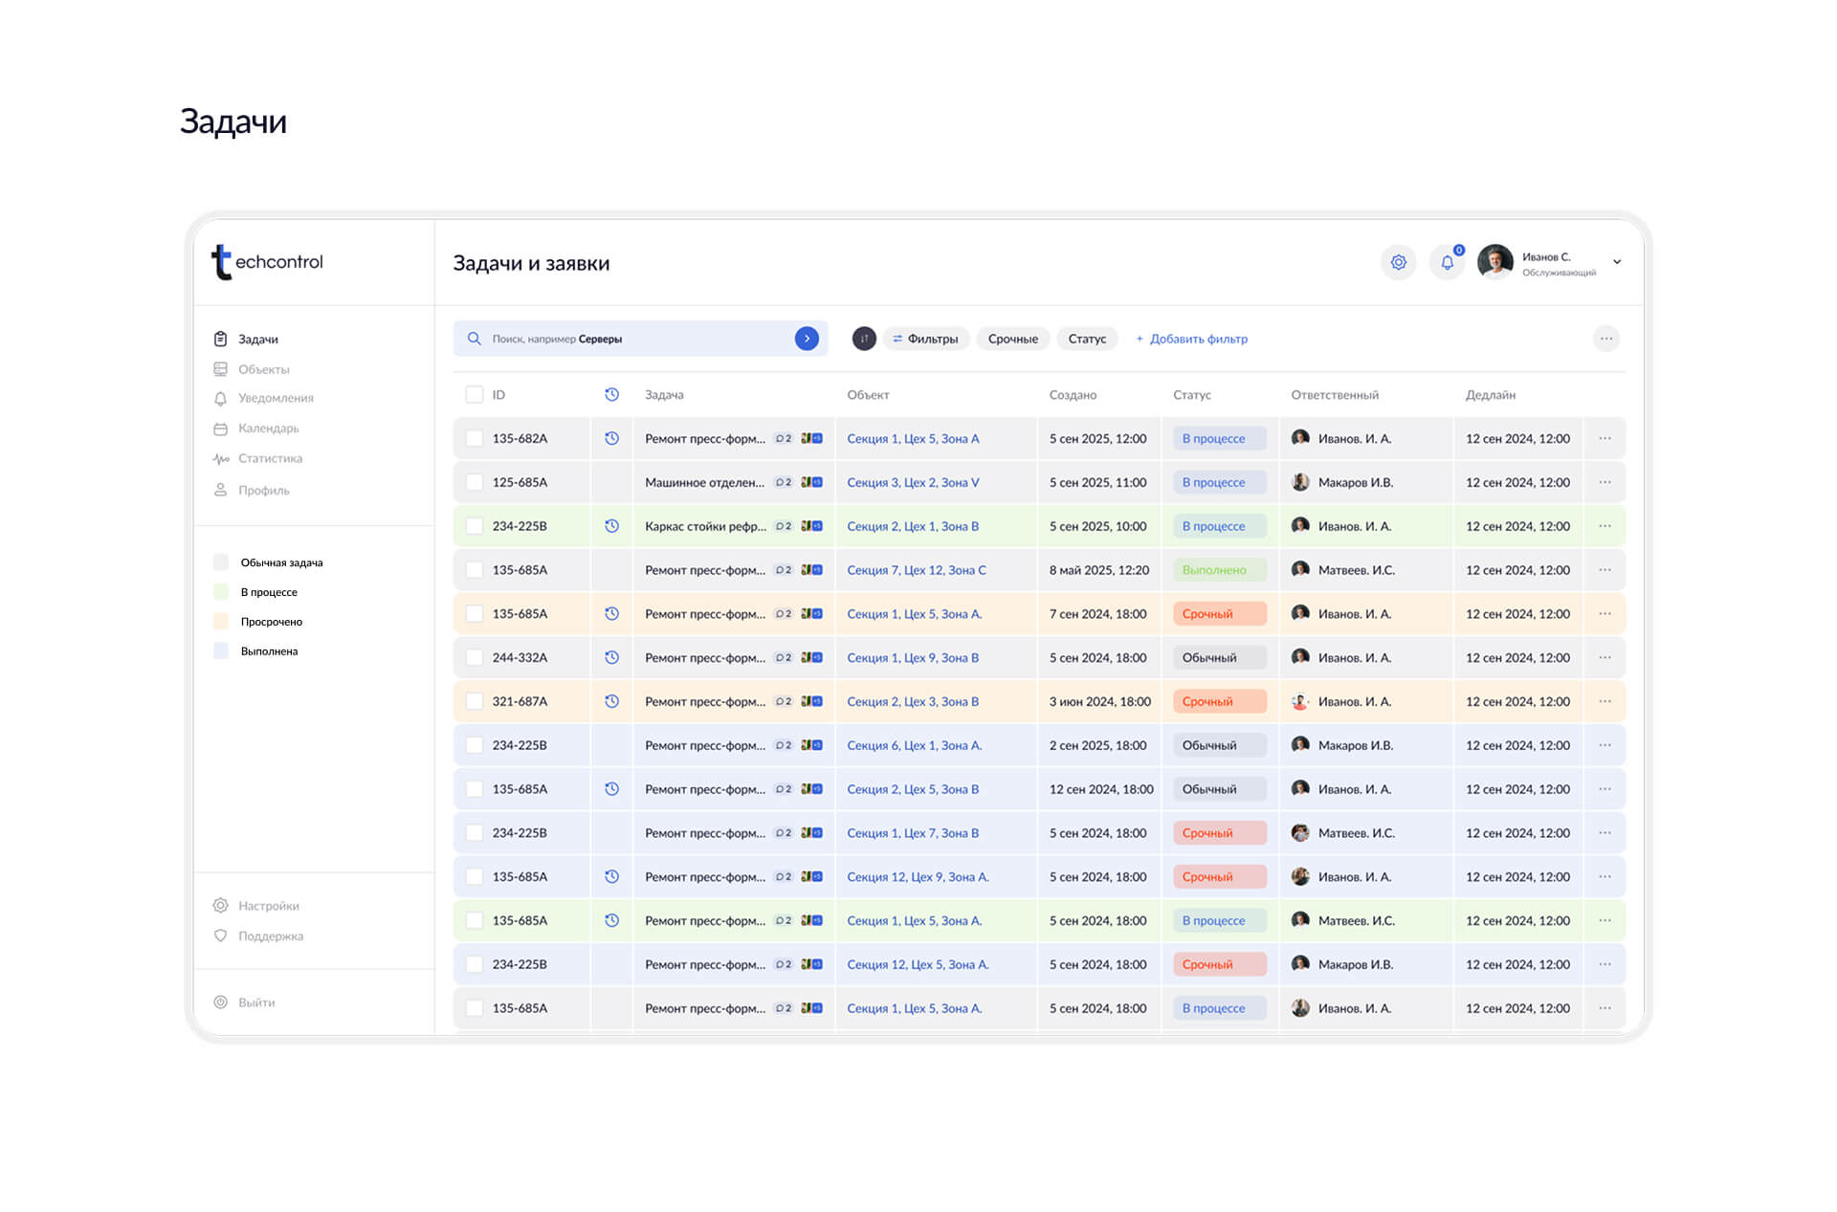Click comments icon on Машинное отделение row
Viewport: 1837px width, 1212px height.
[x=783, y=483]
